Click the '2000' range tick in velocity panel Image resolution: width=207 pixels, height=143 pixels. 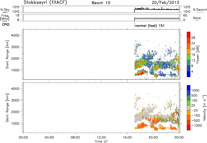(15, 112)
